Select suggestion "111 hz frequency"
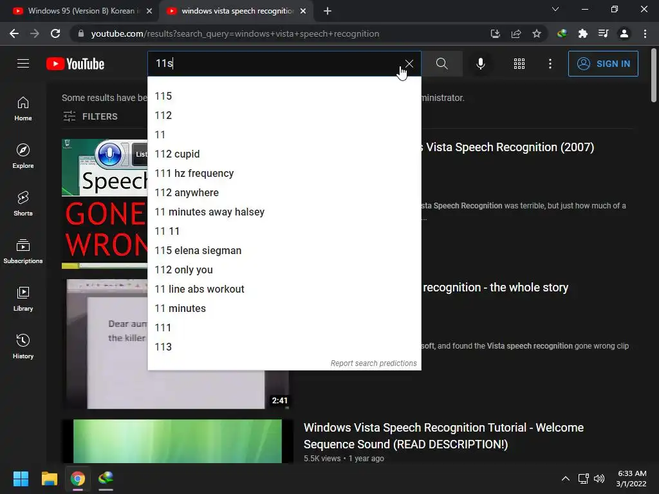Screen dimensions: 659x494 tap(284, 174)
